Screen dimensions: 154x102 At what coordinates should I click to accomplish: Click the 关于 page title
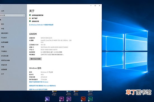pyautogui.click(x=32, y=11)
